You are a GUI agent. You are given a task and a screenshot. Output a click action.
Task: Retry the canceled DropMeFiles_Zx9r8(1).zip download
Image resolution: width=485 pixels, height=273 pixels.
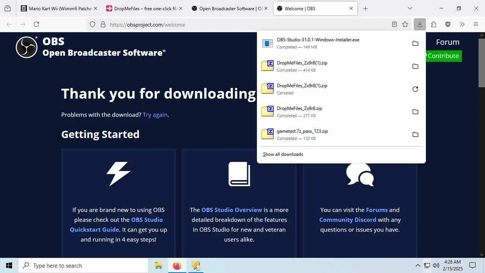415,89
